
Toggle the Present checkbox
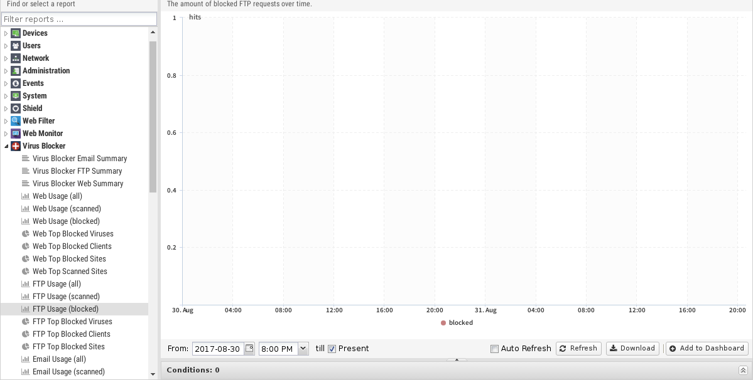pos(332,349)
